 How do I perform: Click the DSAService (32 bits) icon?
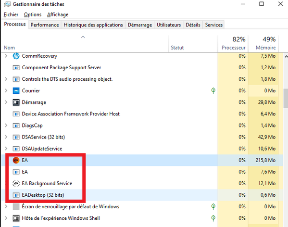[x=16, y=137]
